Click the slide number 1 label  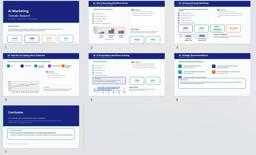click(6, 47)
